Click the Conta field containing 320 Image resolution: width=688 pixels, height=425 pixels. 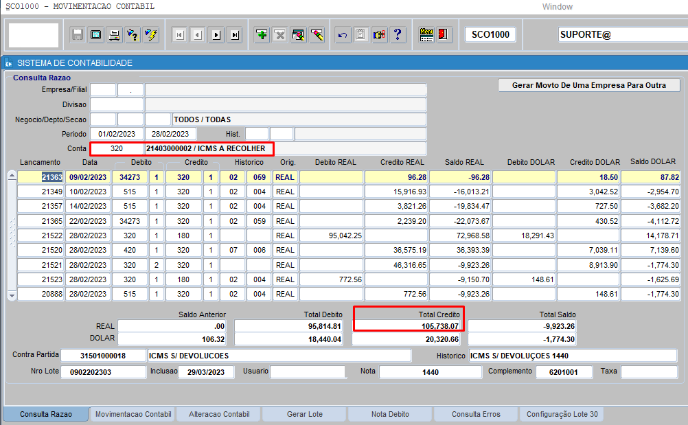117,148
